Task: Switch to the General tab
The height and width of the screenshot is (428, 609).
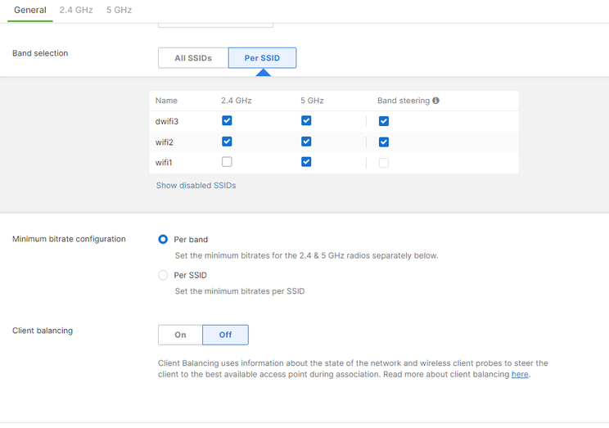Action: 30,10
